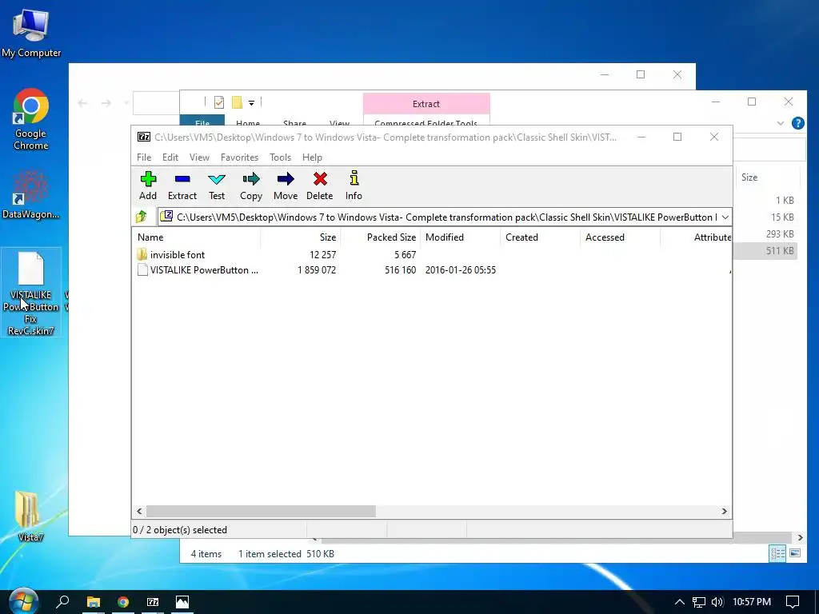
Task: Click the modified date 2016-01-26 05:55
Action: click(460, 270)
